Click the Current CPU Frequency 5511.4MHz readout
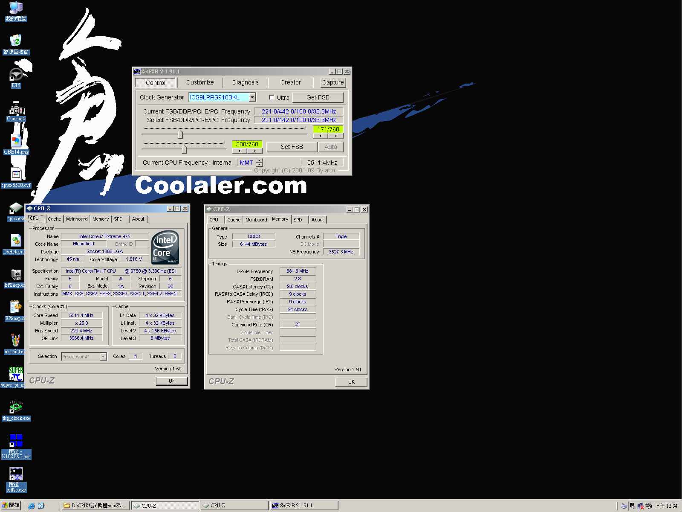682x512 pixels. tap(322, 163)
